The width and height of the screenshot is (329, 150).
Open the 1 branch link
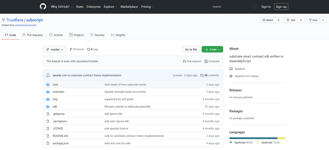[x=76, y=49]
